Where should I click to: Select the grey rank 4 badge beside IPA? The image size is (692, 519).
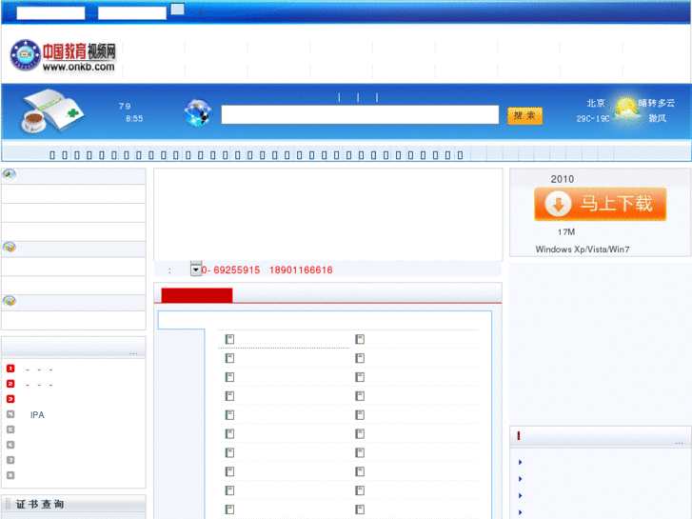click(10, 414)
